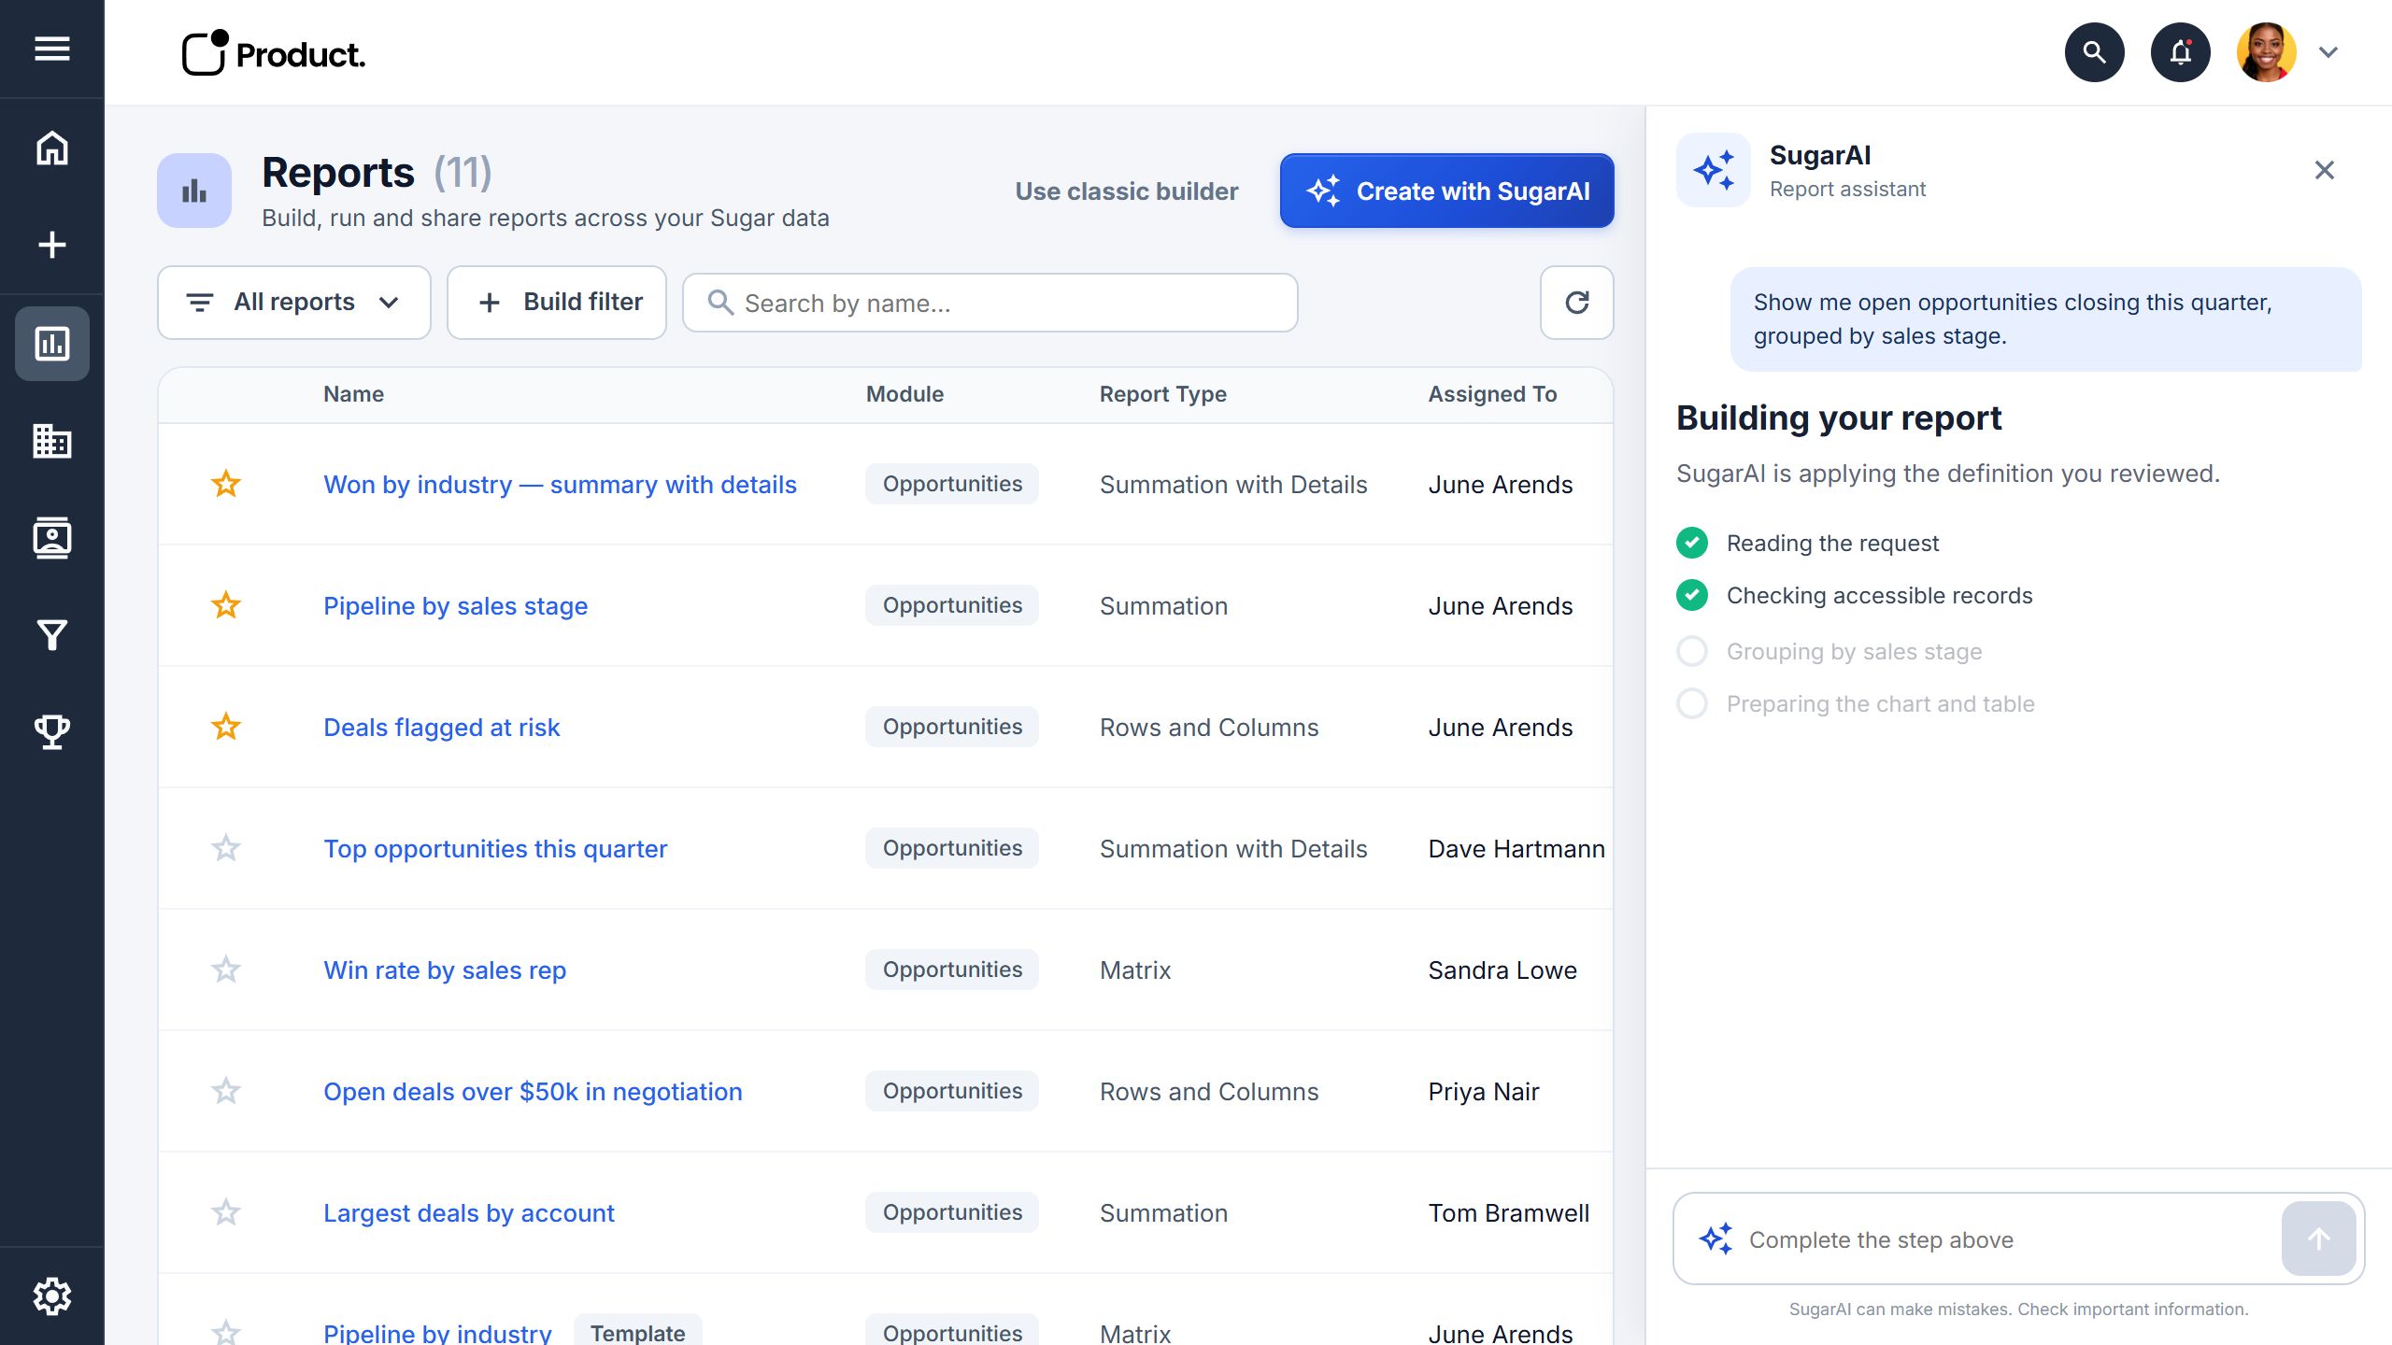Click Sandra Lowe assignee cell
Image resolution: width=2392 pixels, height=1345 pixels.
click(x=1502, y=970)
